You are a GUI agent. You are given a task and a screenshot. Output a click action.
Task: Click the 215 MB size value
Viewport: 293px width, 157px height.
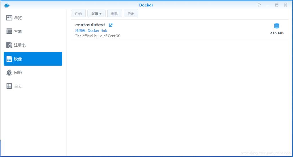coord(277,33)
